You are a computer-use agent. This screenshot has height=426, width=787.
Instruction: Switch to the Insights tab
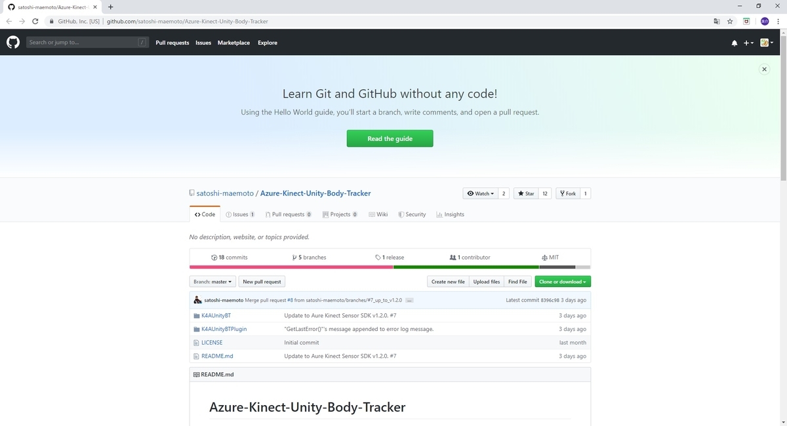(x=450, y=214)
